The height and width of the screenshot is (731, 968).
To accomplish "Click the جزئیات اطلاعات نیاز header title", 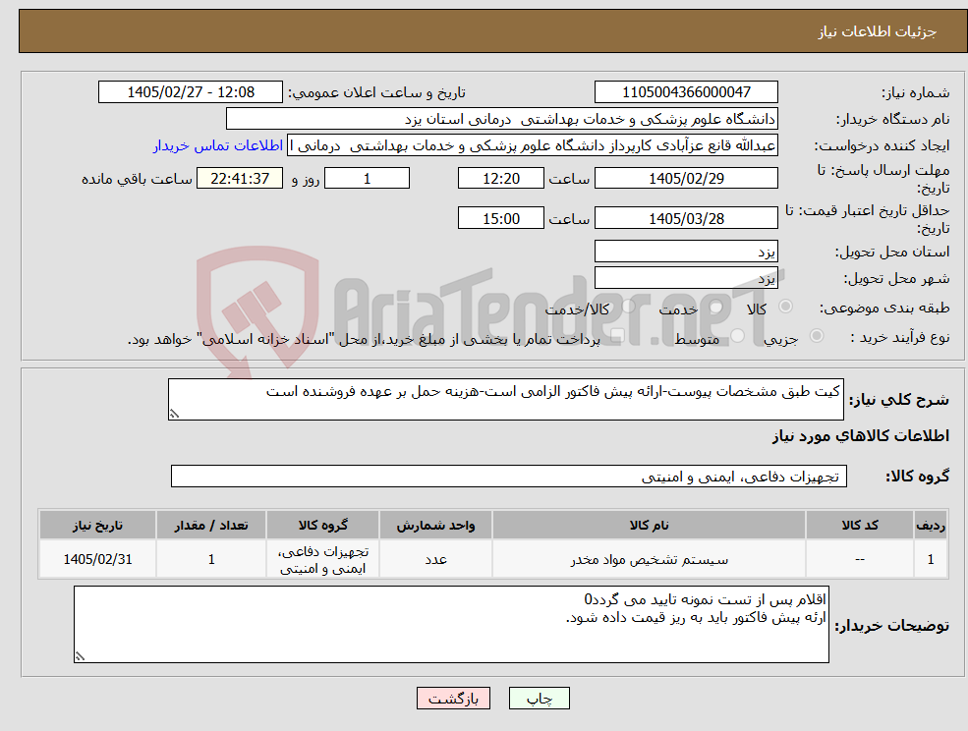I will pos(878,31).
